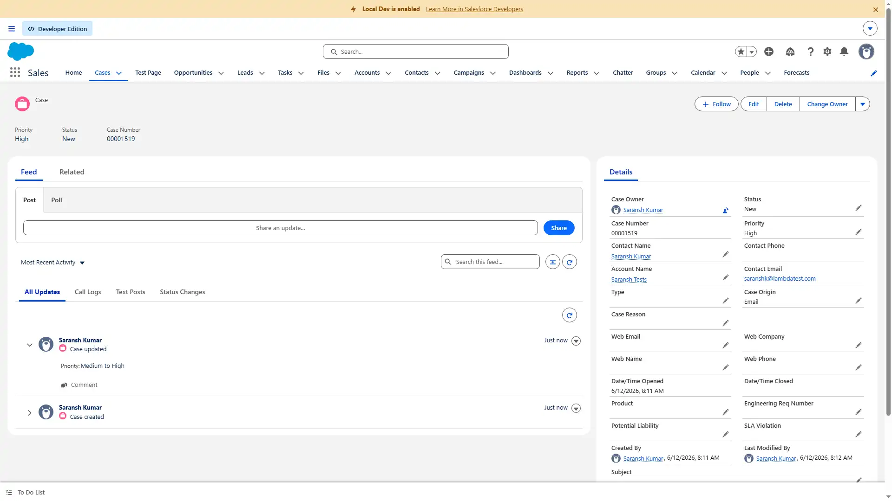Select the Poll tab
This screenshot has height=501, width=892.
click(57, 200)
